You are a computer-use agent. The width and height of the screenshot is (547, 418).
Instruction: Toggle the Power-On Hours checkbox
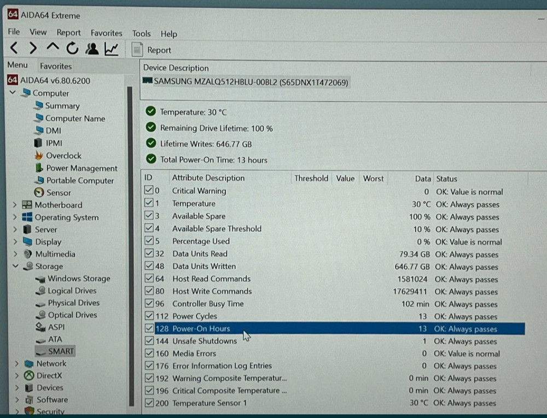(149, 328)
